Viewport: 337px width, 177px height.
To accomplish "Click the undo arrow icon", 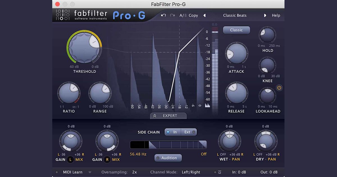I will click(x=163, y=15).
